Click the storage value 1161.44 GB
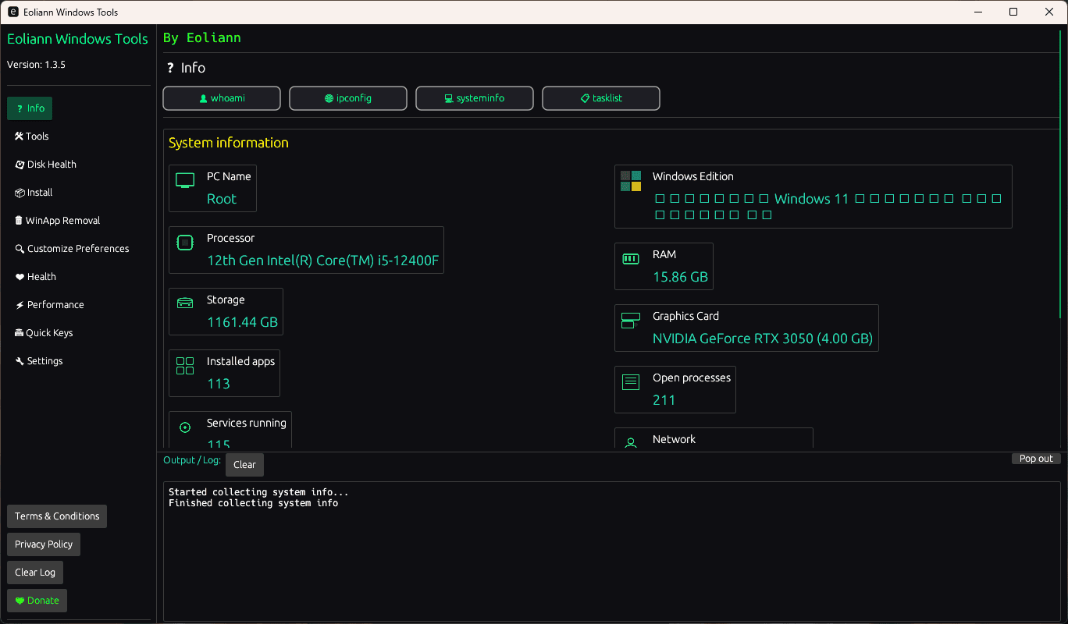 (242, 322)
